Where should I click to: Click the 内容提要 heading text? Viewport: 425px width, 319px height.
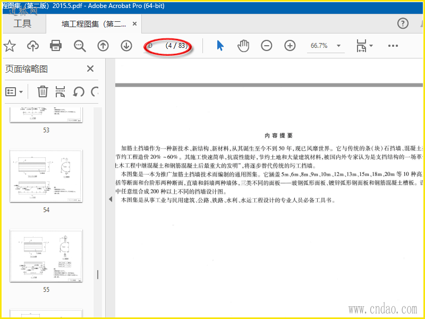click(x=278, y=136)
